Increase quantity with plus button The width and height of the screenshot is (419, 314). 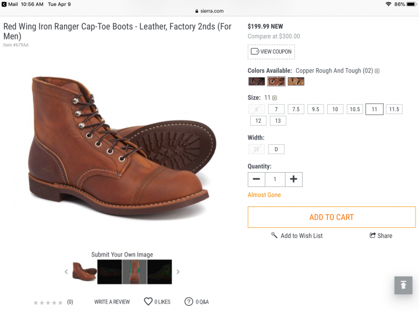(x=293, y=179)
